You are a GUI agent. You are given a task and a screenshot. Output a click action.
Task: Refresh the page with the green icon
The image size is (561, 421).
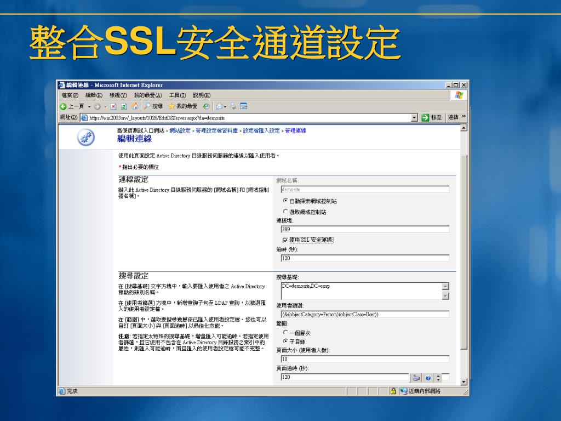click(x=124, y=106)
